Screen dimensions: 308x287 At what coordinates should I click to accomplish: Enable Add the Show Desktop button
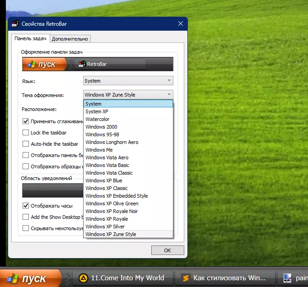tap(26, 217)
